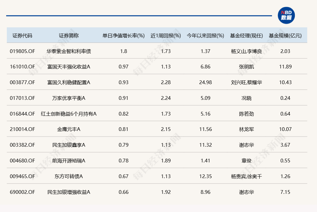Viewport: 317px width, 212px height.
Task: Click manager name 况晓
Action: [x=246, y=98]
